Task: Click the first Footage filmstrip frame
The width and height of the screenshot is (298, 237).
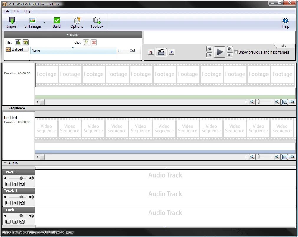Action: pyautogui.click(x=47, y=74)
